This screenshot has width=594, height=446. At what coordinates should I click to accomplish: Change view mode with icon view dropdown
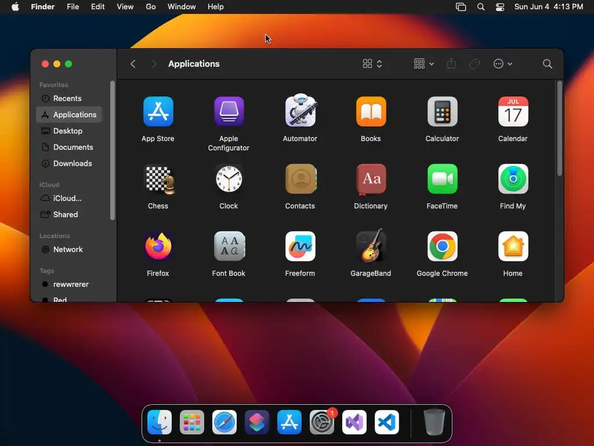click(372, 64)
